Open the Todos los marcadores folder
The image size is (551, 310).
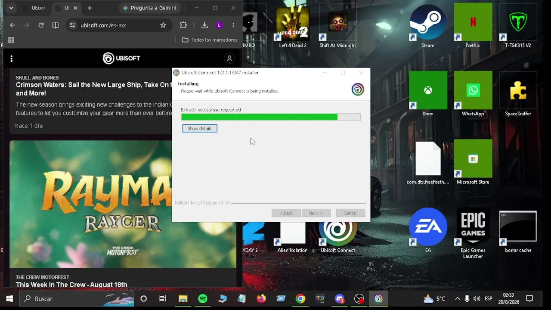click(x=210, y=40)
